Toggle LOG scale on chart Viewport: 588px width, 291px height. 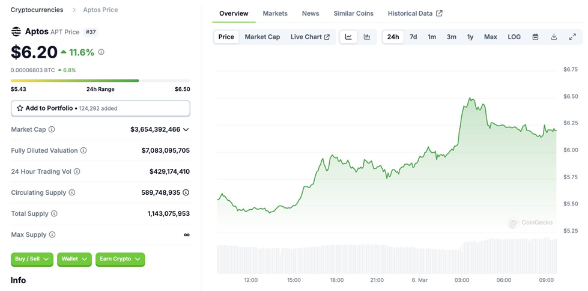[x=514, y=37]
